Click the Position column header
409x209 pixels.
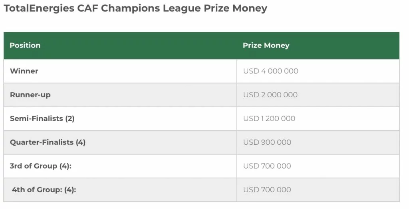tap(25, 45)
